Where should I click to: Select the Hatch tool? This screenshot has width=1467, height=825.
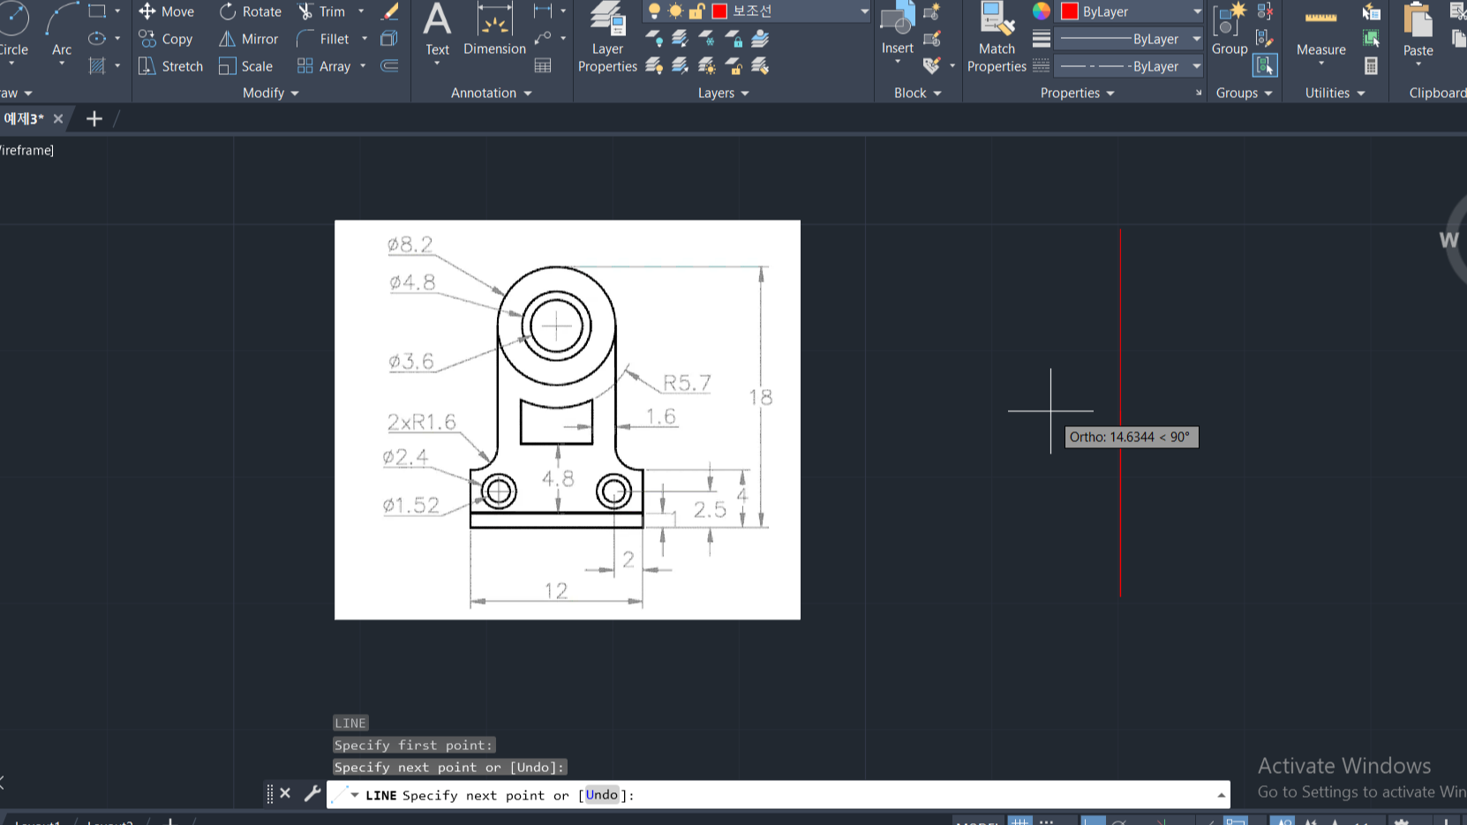97,66
